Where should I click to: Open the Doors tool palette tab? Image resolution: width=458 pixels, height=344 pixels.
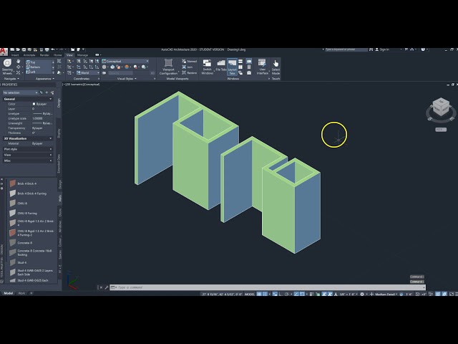click(x=60, y=212)
